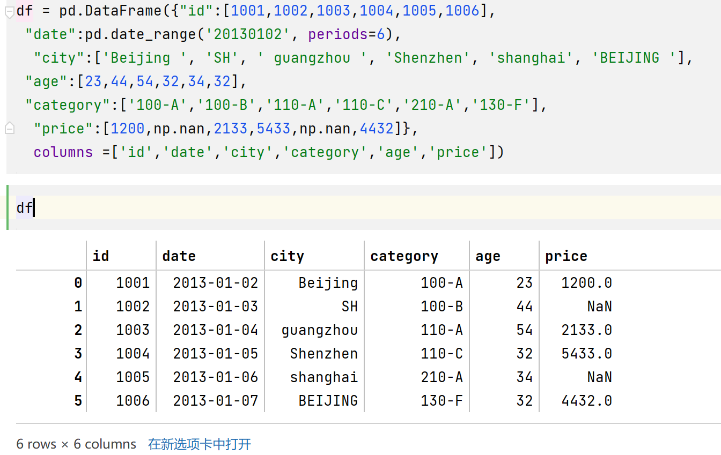Click the 'id' column header
The height and width of the screenshot is (455, 721).
pos(101,256)
